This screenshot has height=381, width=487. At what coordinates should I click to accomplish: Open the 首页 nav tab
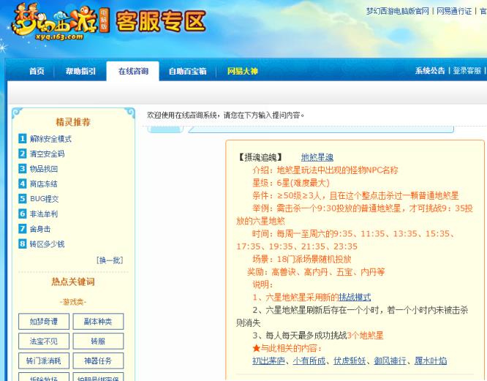point(37,71)
